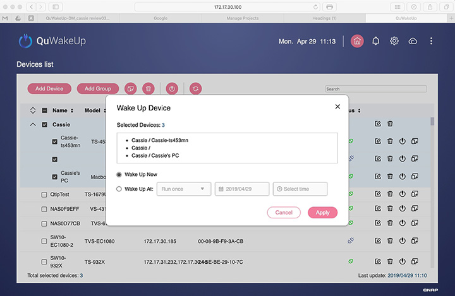Switch to the Manage Projects browser tab
The height and width of the screenshot is (296, 455).
(x=243, y=18)
